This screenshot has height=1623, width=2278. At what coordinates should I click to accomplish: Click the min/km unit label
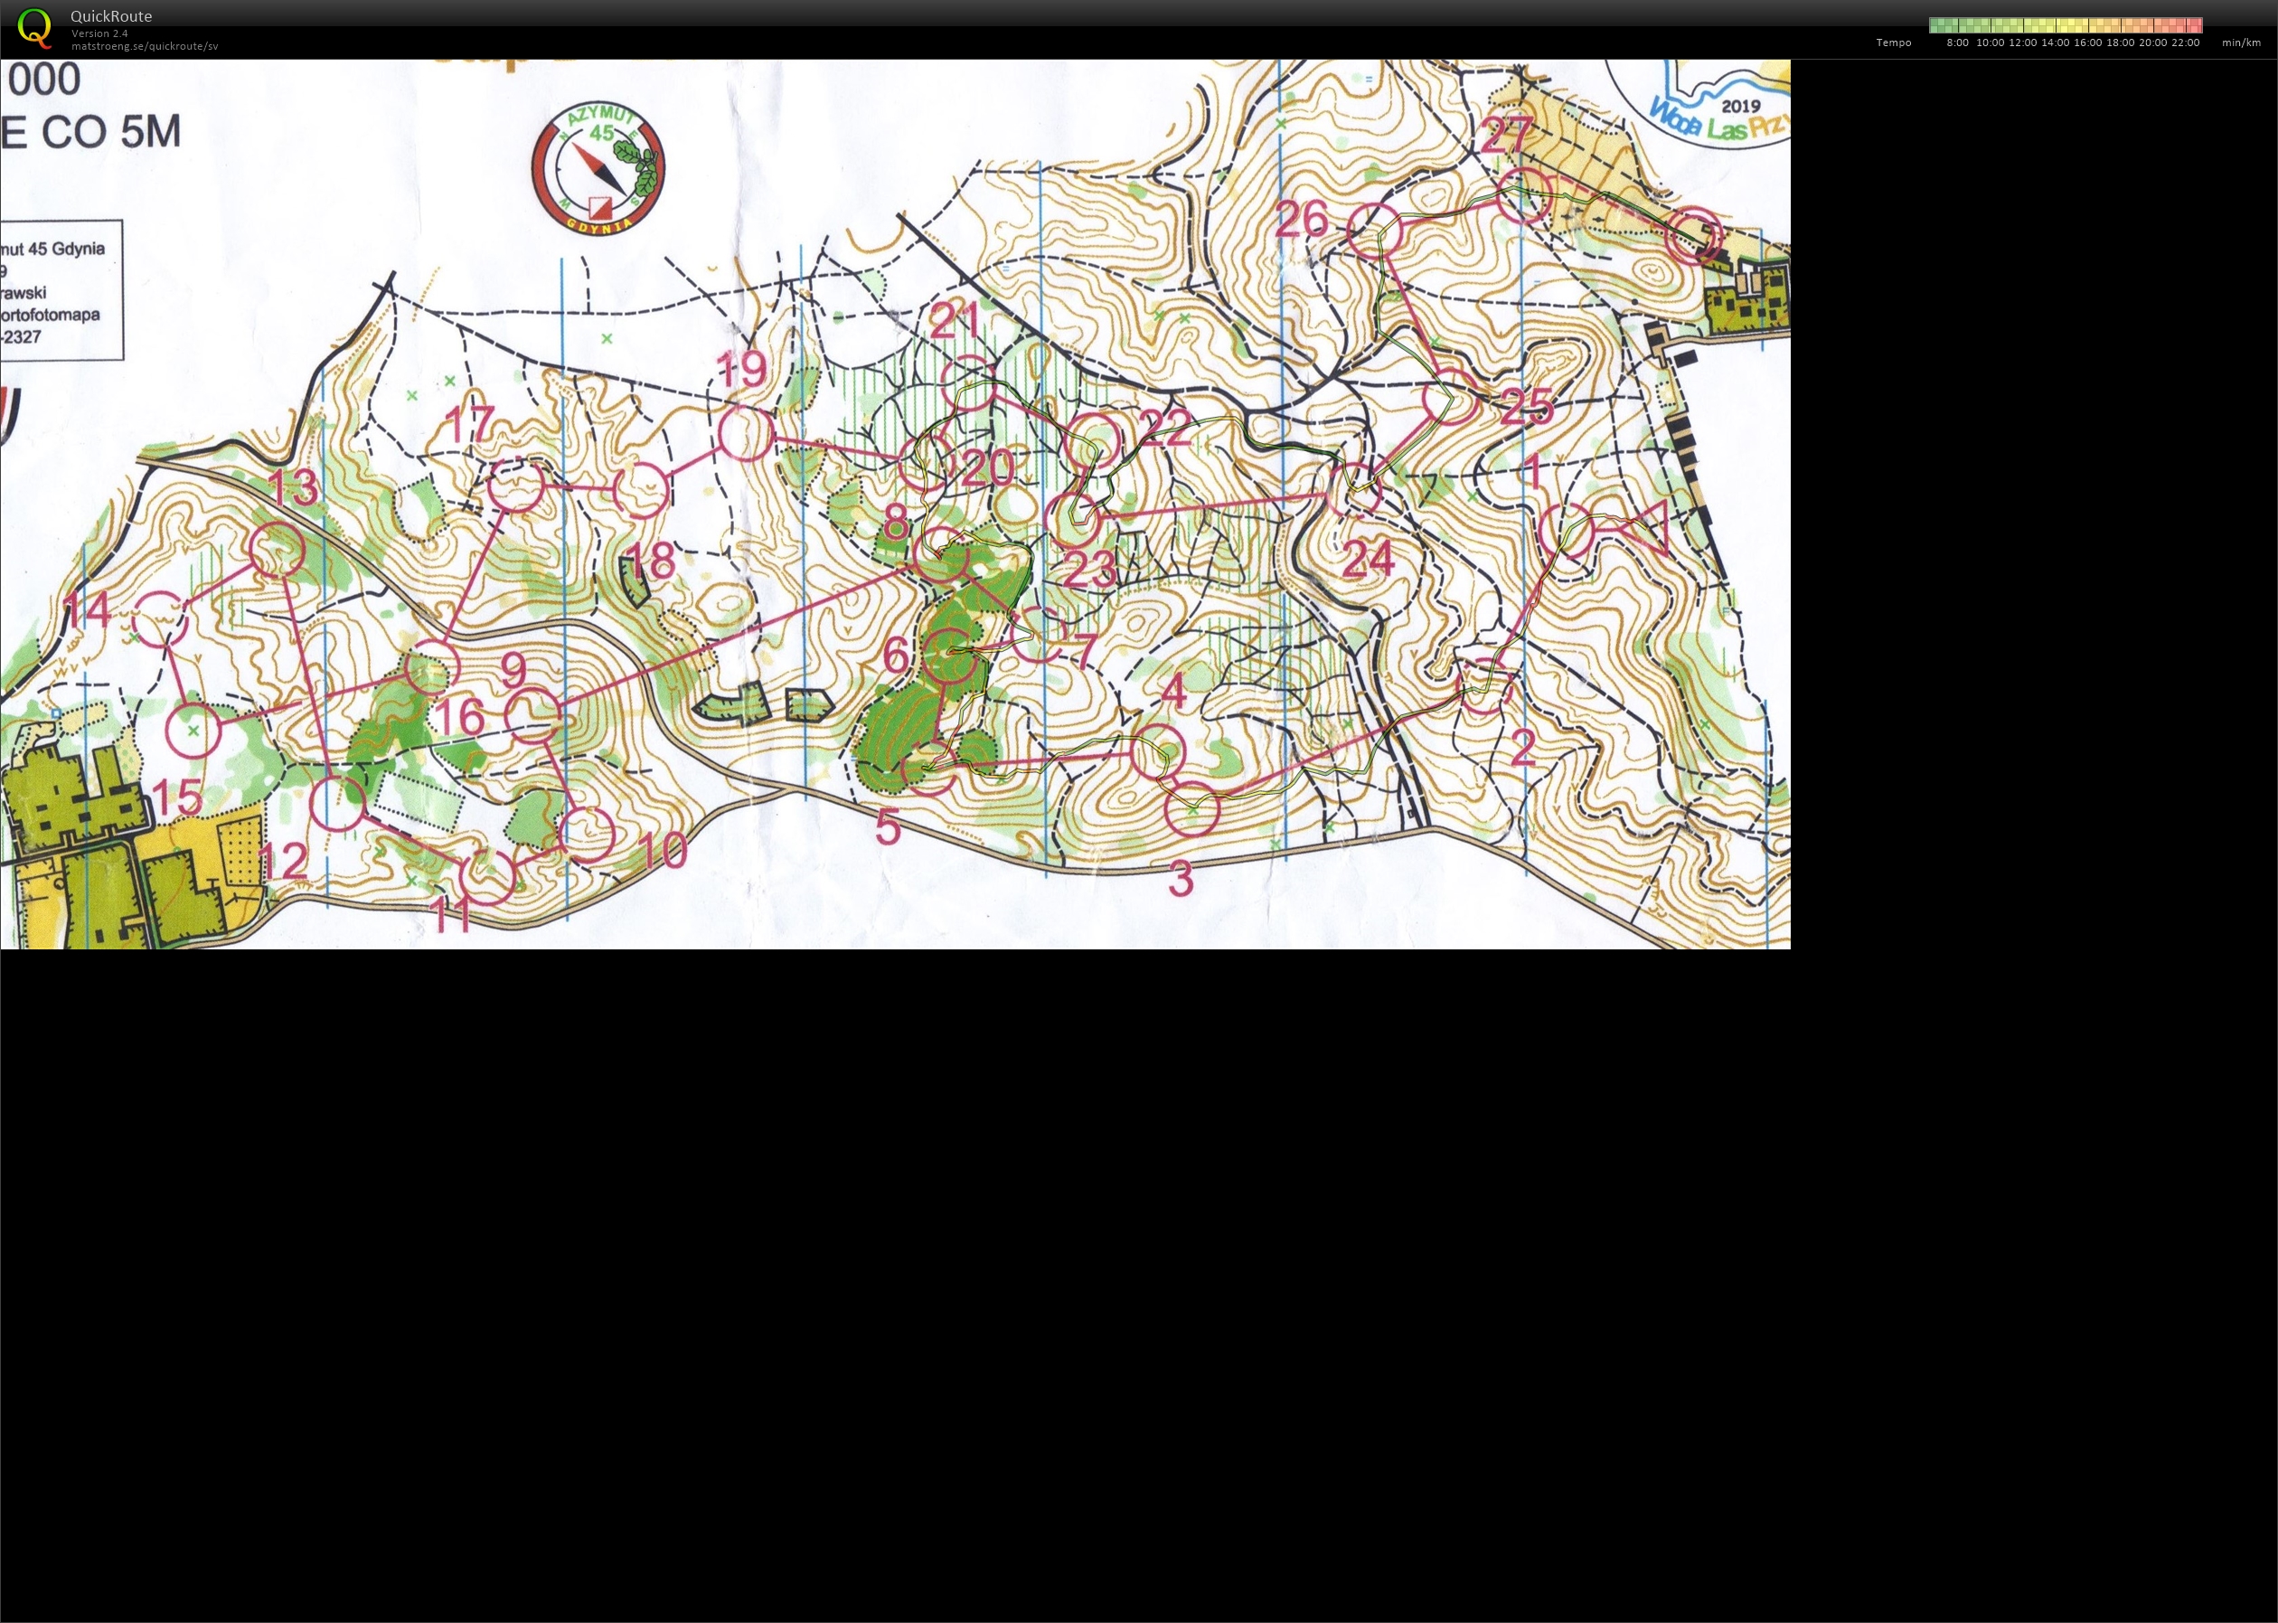pyautogui.click(x=2241, y=43)
